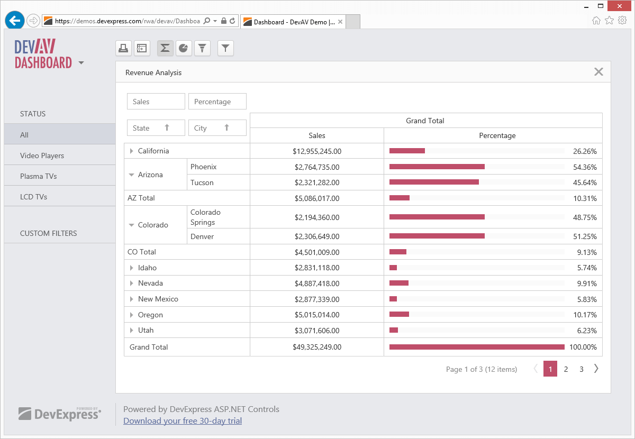The height and width of the screenshot is (439, 635).
Task: Click the browser back arrow button
Action: point(15,21)
